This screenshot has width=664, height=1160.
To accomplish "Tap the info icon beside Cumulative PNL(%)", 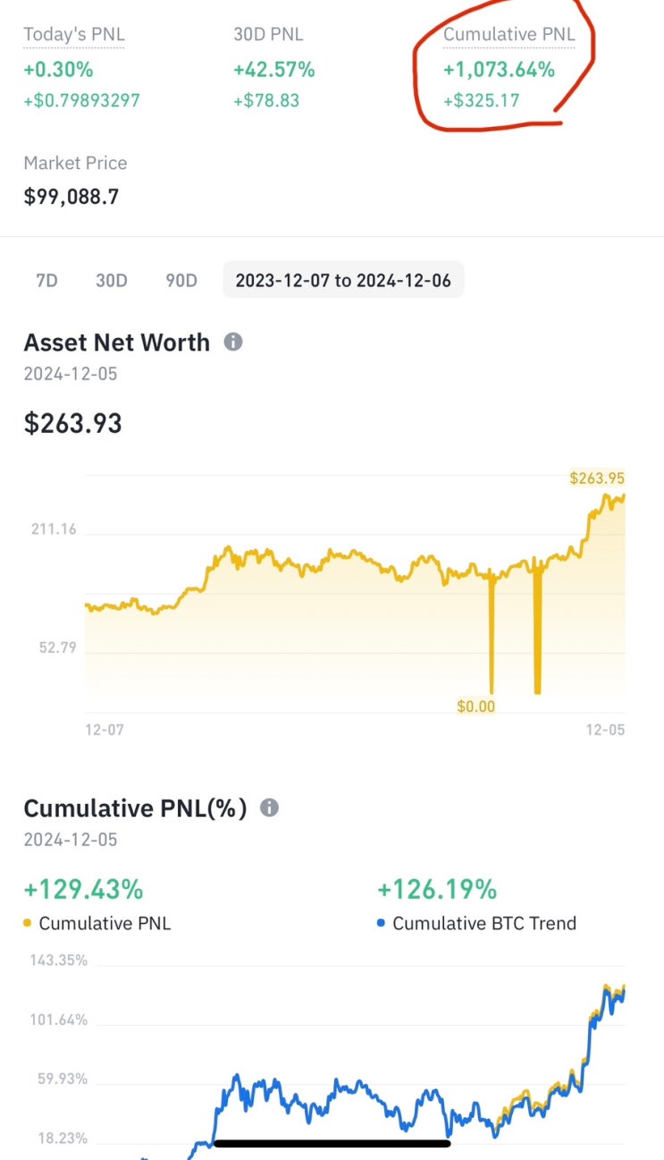I will coord(269,808).
